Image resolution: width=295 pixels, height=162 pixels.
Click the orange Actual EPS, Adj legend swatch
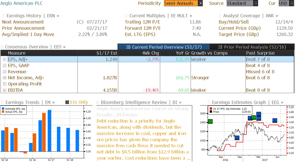(x=3, y=112)
